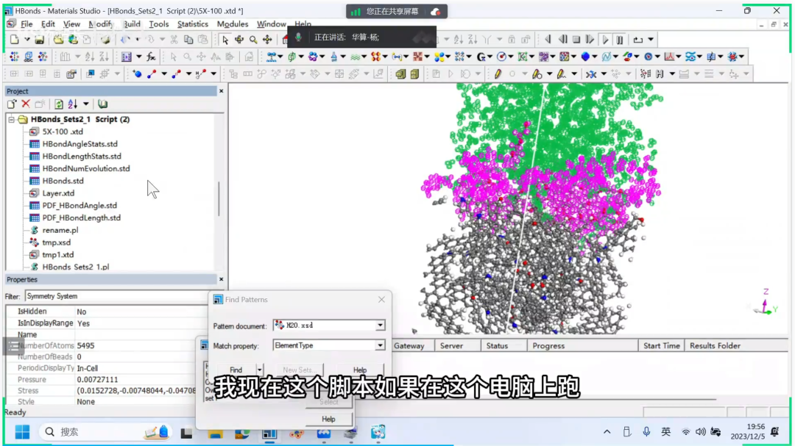Expand the Match property combo box
The height and width of the screenshot is (446, 795).
point(380,345)
